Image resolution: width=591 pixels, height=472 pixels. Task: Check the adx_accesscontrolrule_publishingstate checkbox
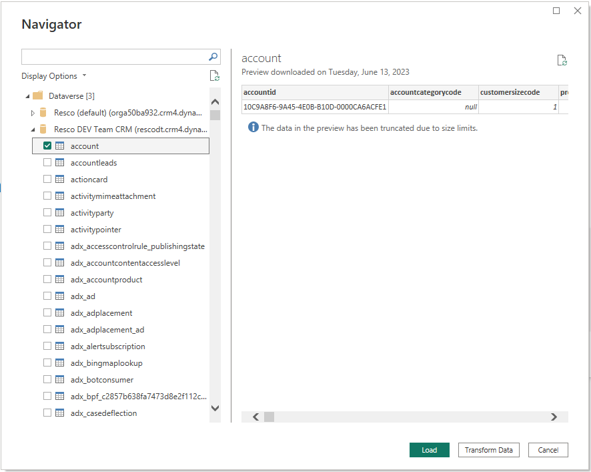coord(47,246)
